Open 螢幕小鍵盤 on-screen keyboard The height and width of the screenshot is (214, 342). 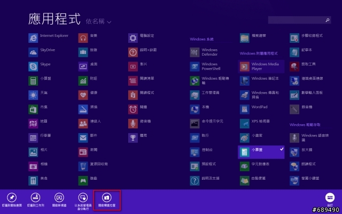coord(305,181)
